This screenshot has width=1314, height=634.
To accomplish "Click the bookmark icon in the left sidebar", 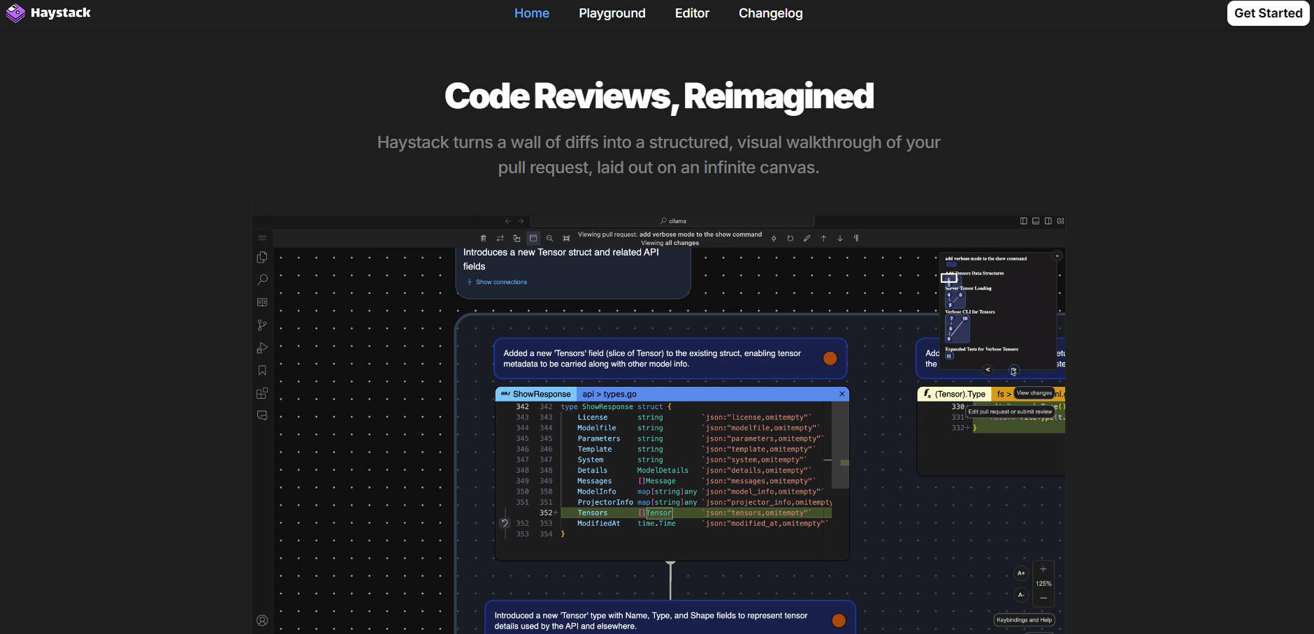I will [262, 370].
